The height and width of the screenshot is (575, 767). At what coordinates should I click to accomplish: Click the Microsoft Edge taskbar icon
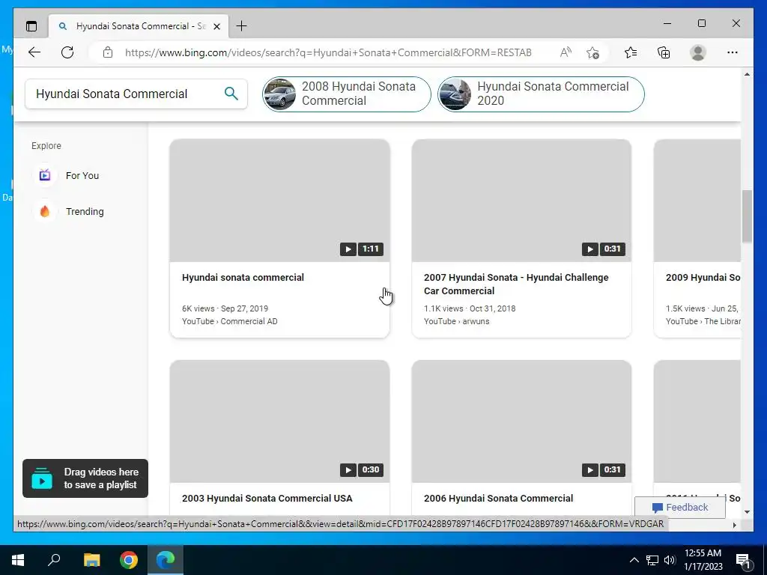pos(166,560)
